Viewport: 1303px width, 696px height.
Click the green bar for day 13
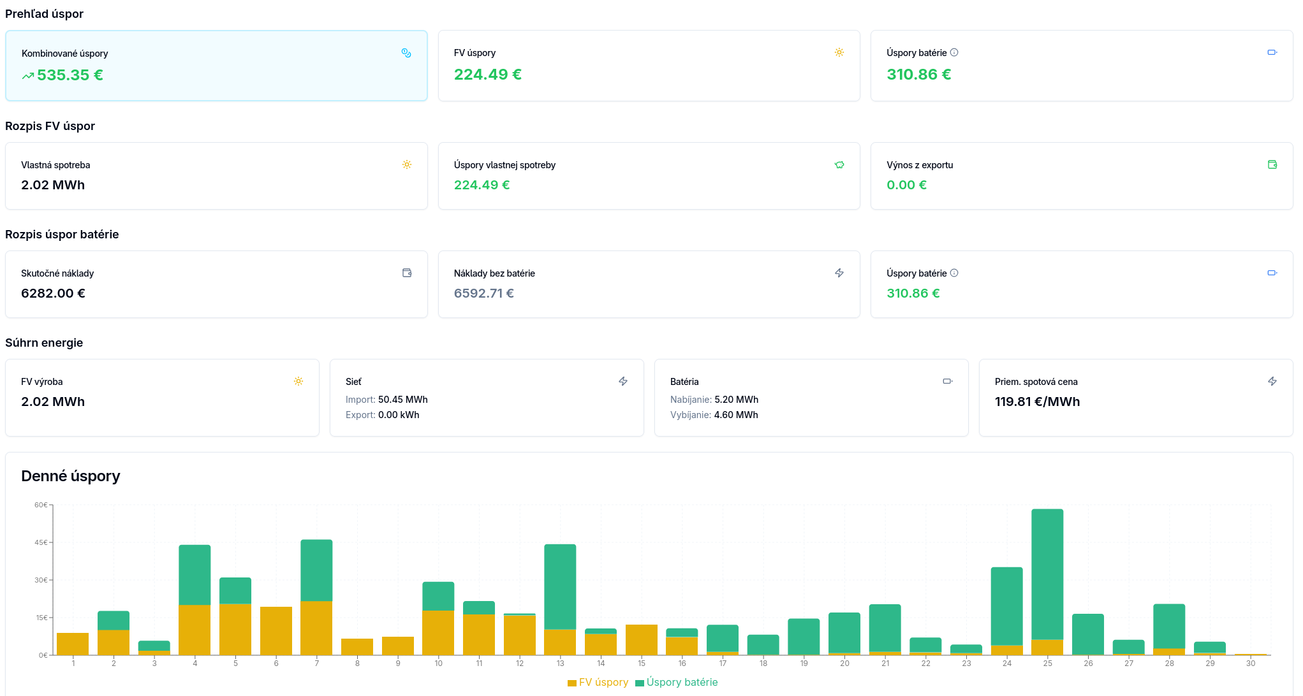[x=560, y=586]
